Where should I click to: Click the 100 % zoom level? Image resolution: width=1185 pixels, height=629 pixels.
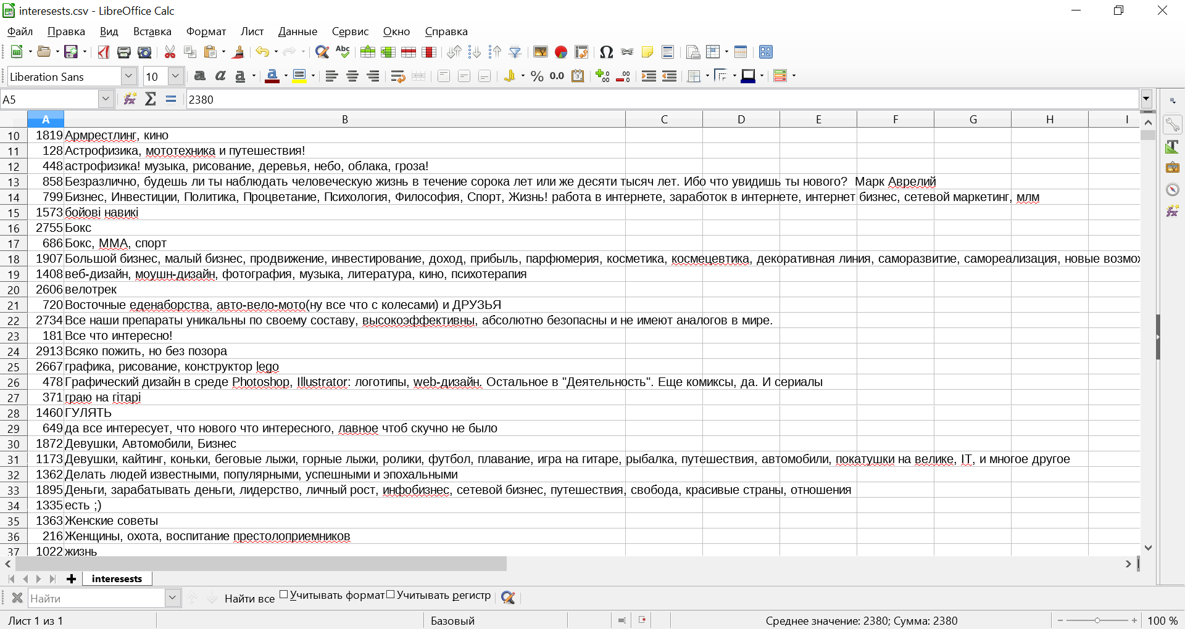pyautogui.click(x=1162, y=621)
